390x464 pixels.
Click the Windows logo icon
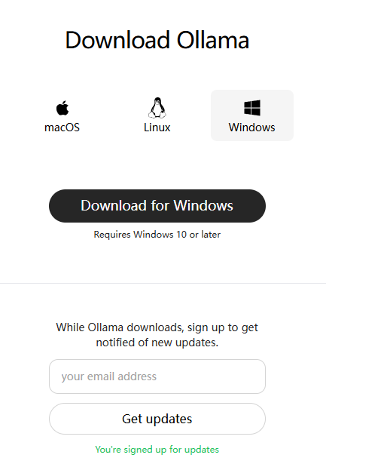[x=252, y=107]
